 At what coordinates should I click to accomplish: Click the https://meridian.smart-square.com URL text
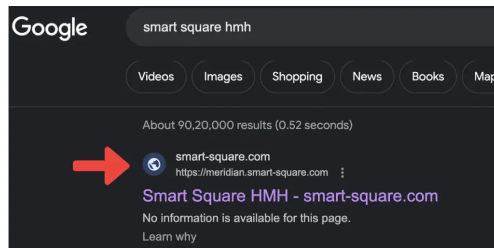[252, 172]
